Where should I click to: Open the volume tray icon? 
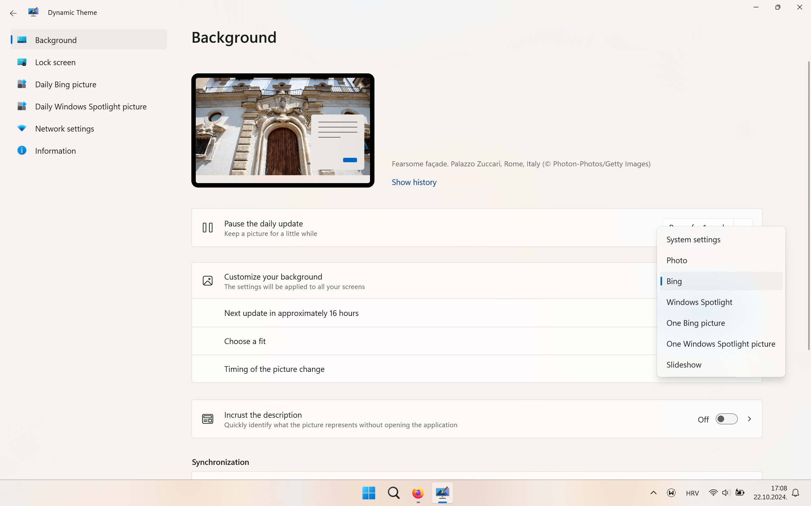726,493
